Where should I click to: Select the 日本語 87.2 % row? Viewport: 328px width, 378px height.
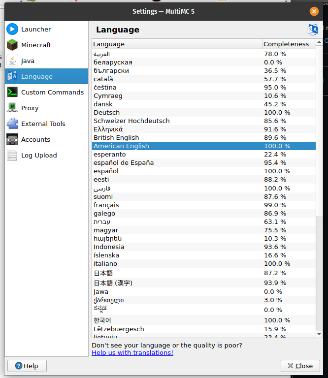(204, 273)
